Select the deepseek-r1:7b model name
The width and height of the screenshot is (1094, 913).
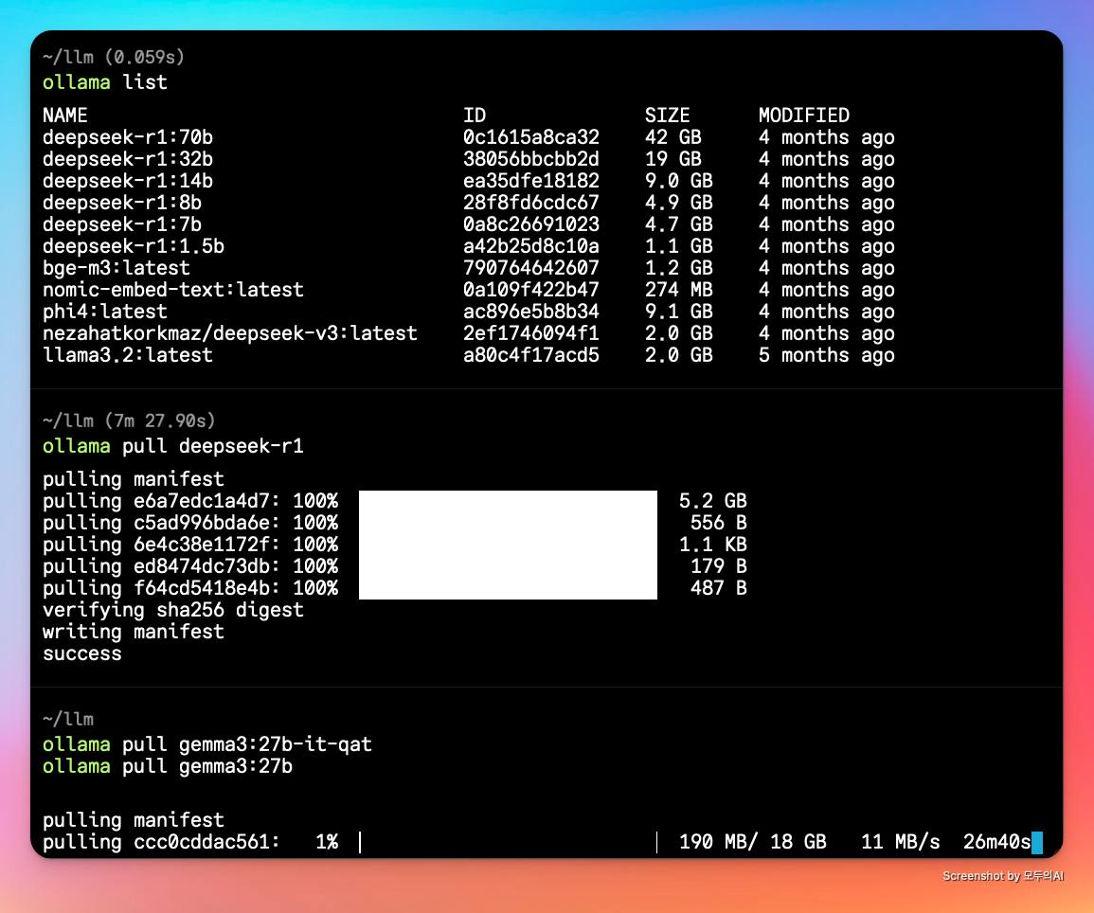pyautogui.click(x=122, y=224)
